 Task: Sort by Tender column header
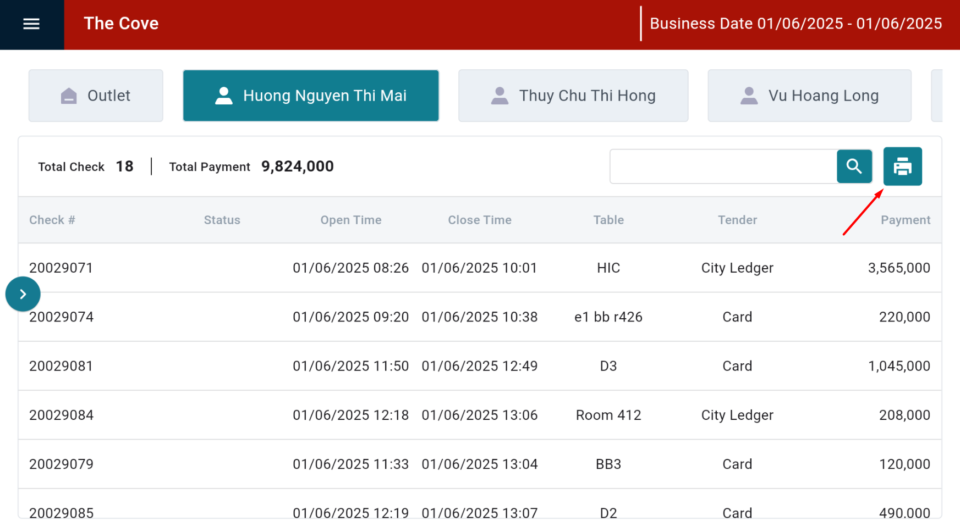(737, 220)
